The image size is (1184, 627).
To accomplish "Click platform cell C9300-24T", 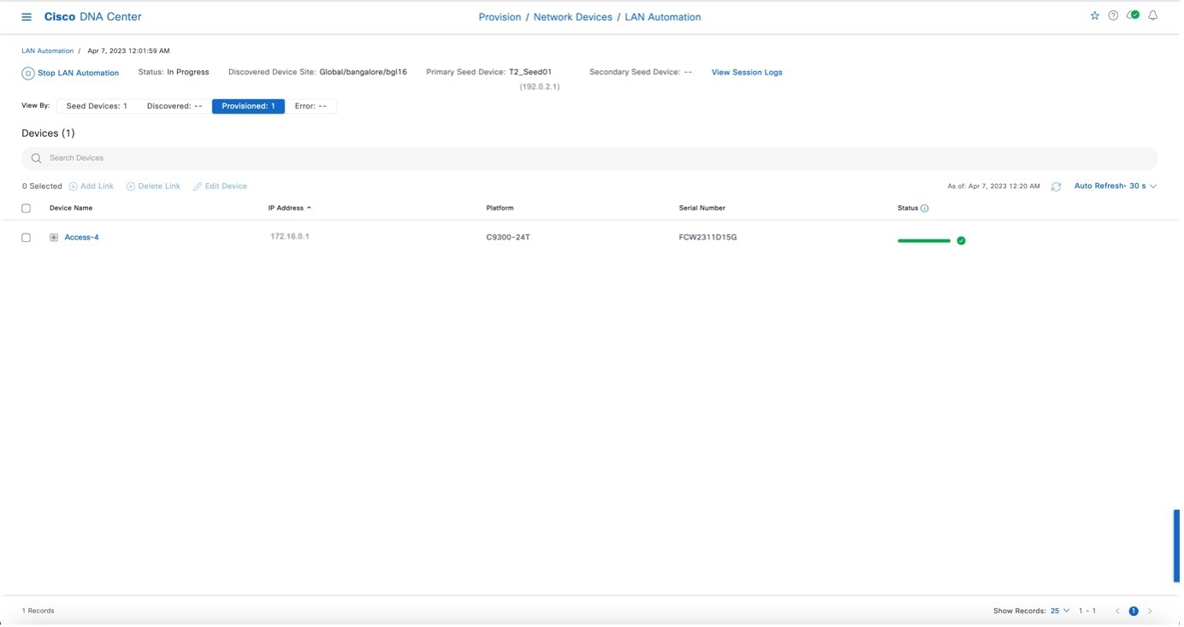I will pos(511,238).
